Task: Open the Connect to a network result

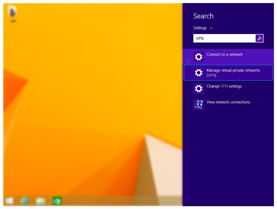Action: tap(228, 57)
